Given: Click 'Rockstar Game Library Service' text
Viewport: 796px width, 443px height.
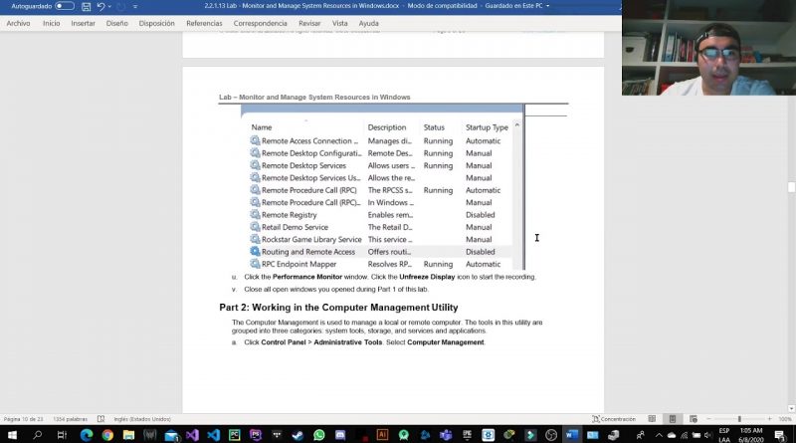Looking at the screenshot, I should point(311,239).
